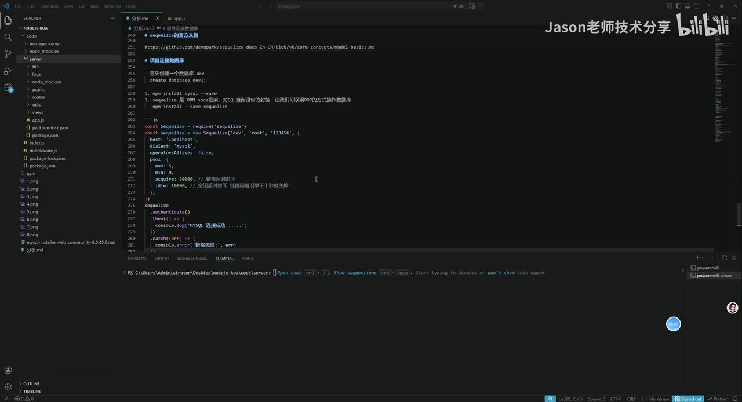Screen dimensions: 742x402
Task: Expand the routes folder
Action: (68, 97)
